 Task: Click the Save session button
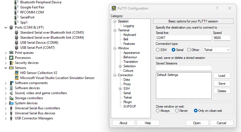coord(222,84)
